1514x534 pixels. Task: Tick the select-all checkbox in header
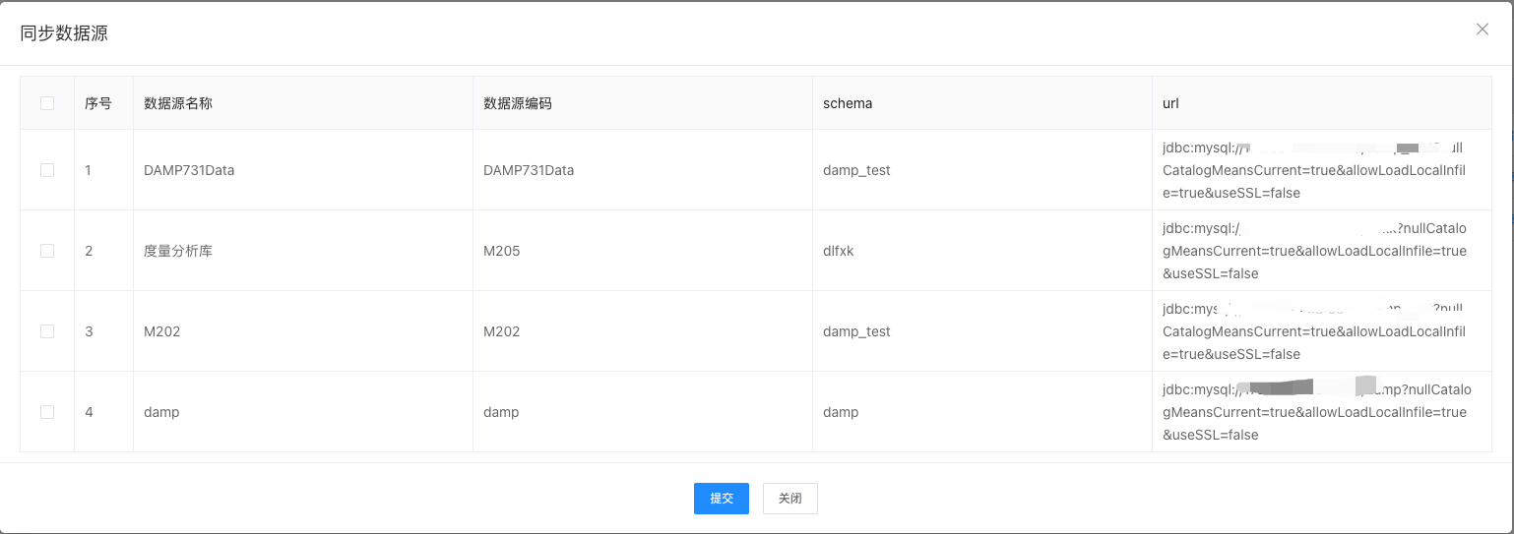[x=47, y=103]
